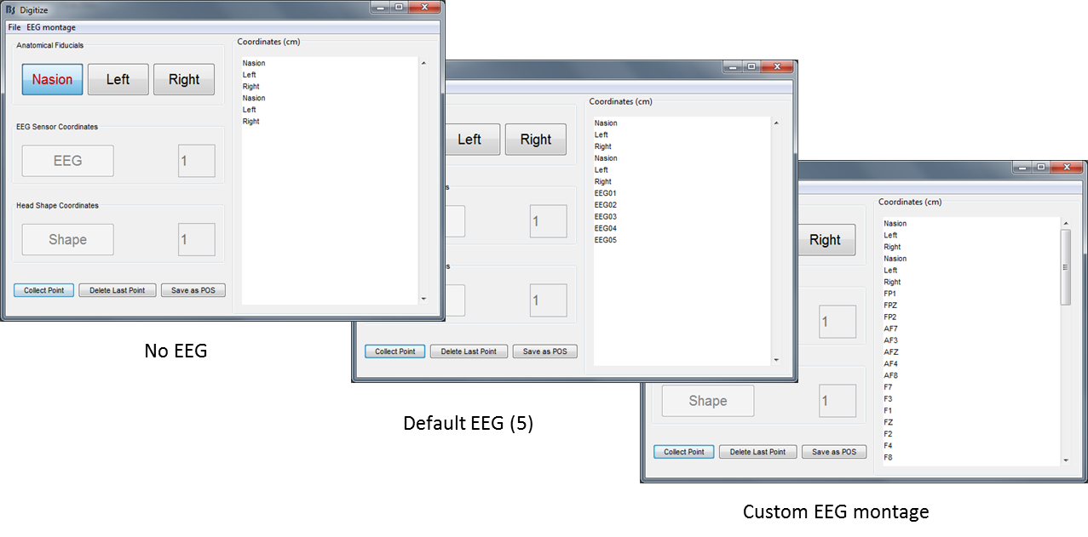Open the EEG montage menu
The image size is (1088, 537).
coord(51,27)
